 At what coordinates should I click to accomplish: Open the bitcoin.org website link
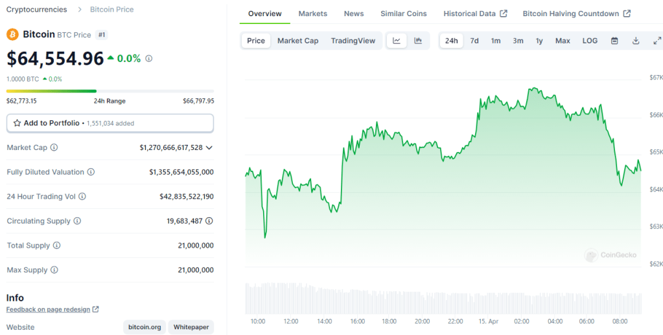[145, 327]
